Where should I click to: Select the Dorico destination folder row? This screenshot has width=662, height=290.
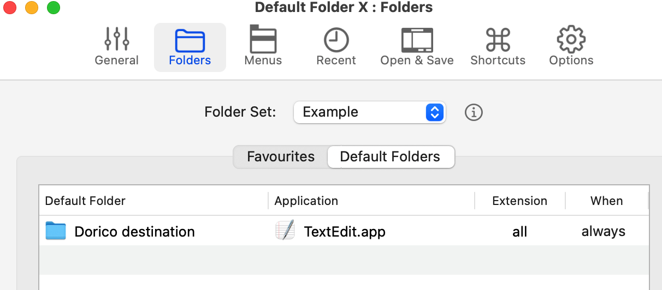[x=344, y=231]
